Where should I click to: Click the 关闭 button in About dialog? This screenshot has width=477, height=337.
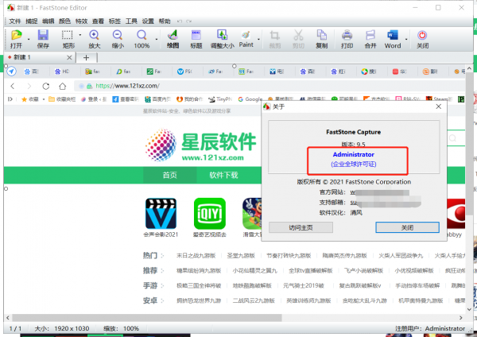pos(407,227)
